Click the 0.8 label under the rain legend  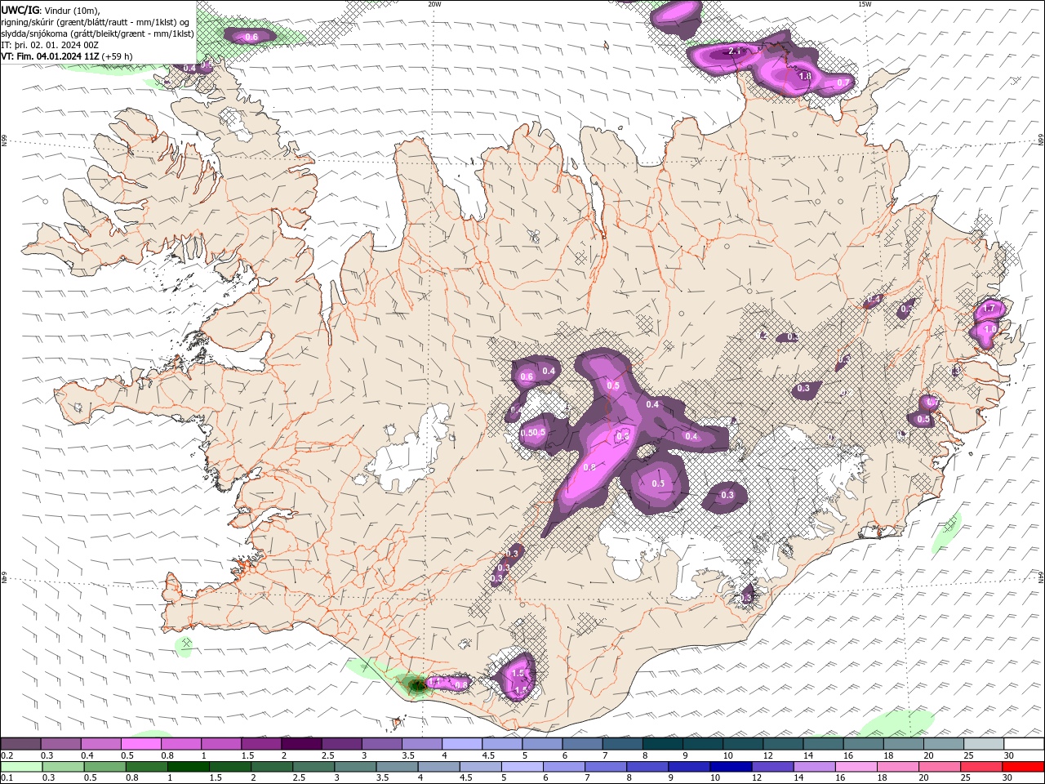tap(132, 778)
